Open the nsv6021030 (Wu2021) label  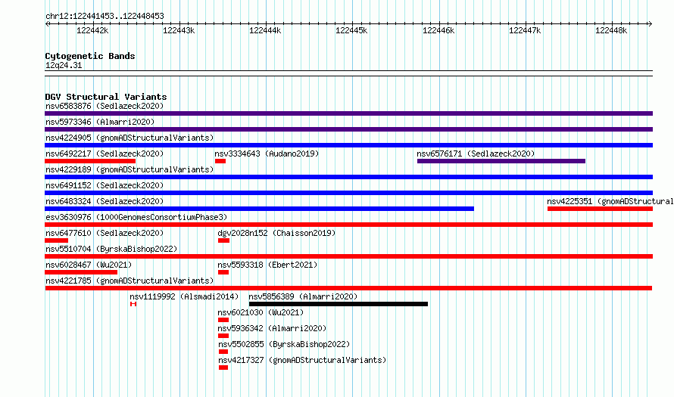pyautogui.click(x=261, y=312)
